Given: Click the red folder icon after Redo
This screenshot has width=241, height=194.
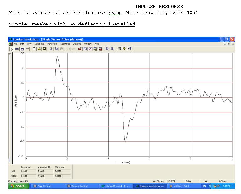Looking at the screenshot, I should click(x=80, y=49).
